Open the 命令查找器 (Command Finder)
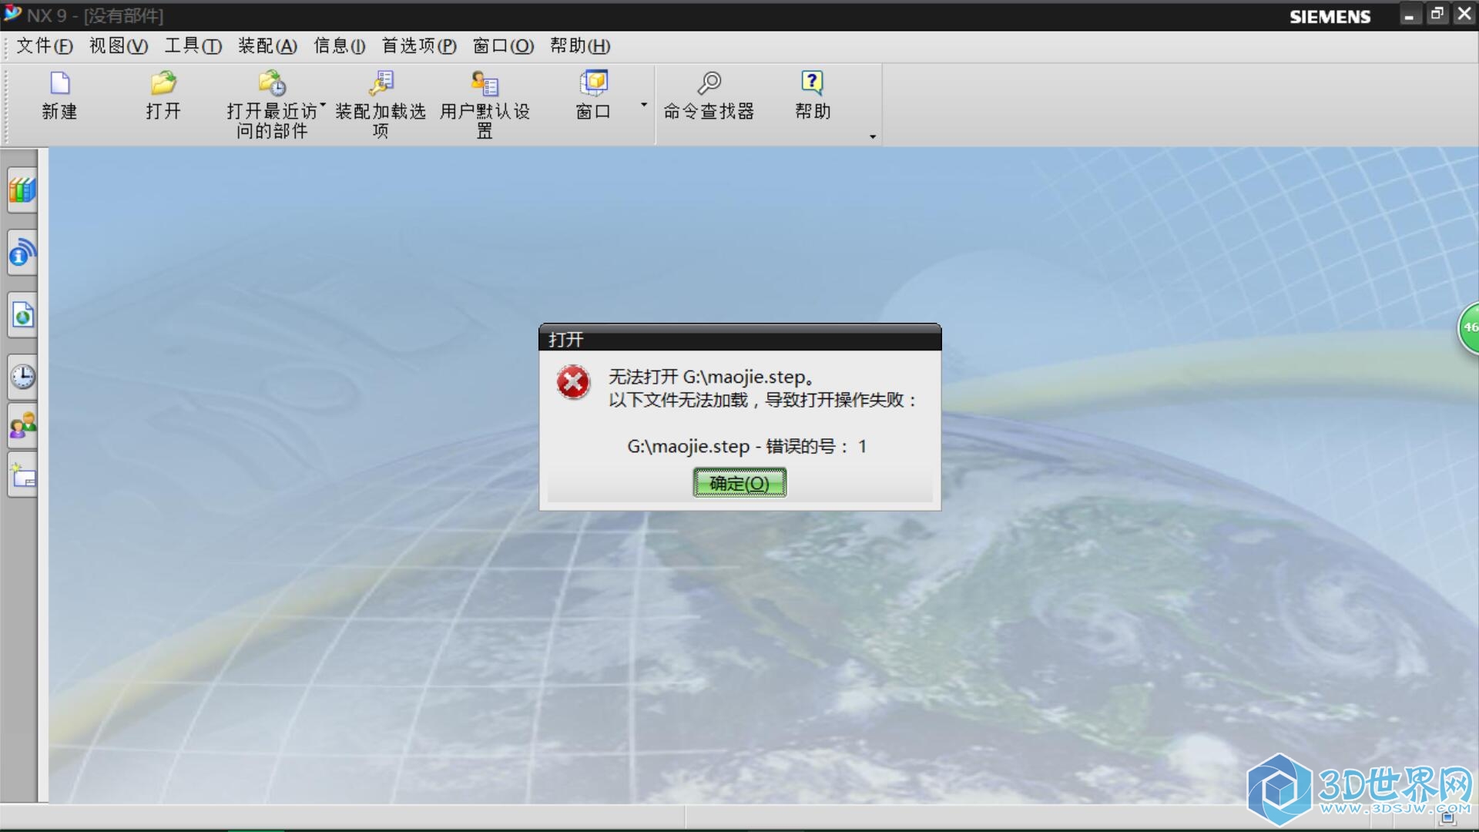Screen dimensions: 1479x832 (x=709, y=83)
